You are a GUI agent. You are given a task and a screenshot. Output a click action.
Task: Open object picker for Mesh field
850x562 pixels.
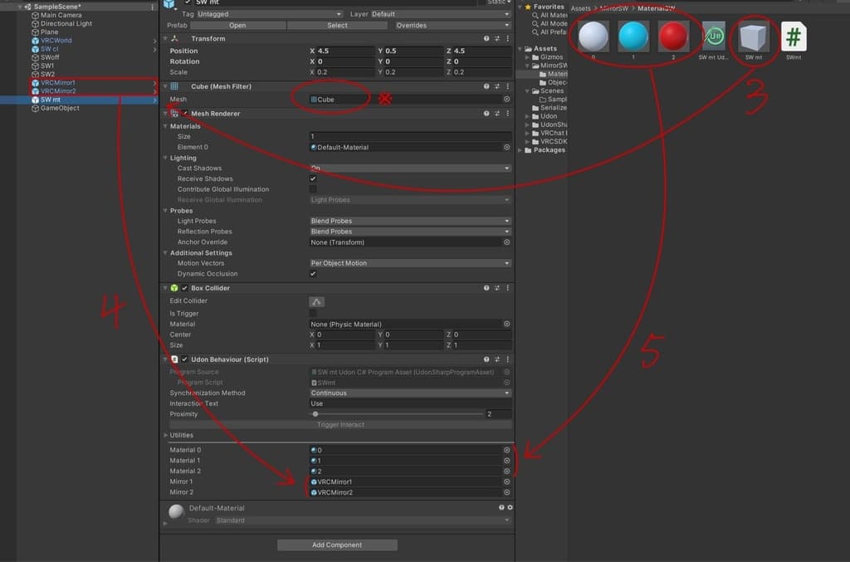(506, 99)
